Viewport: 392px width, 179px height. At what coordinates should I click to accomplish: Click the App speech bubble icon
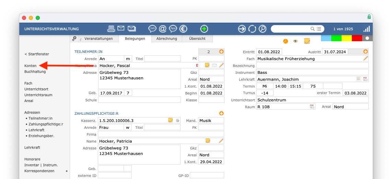click(x=173, y=29)
